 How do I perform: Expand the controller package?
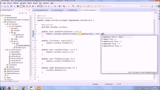pyautogui.click(x=10, y=30)
